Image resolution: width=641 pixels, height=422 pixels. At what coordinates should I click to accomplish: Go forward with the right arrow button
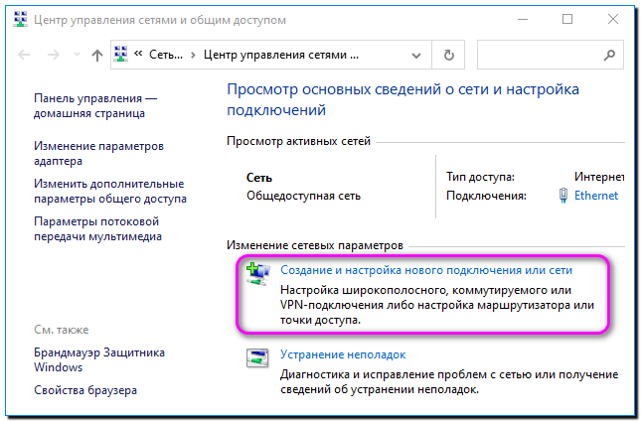coord(54,55)
